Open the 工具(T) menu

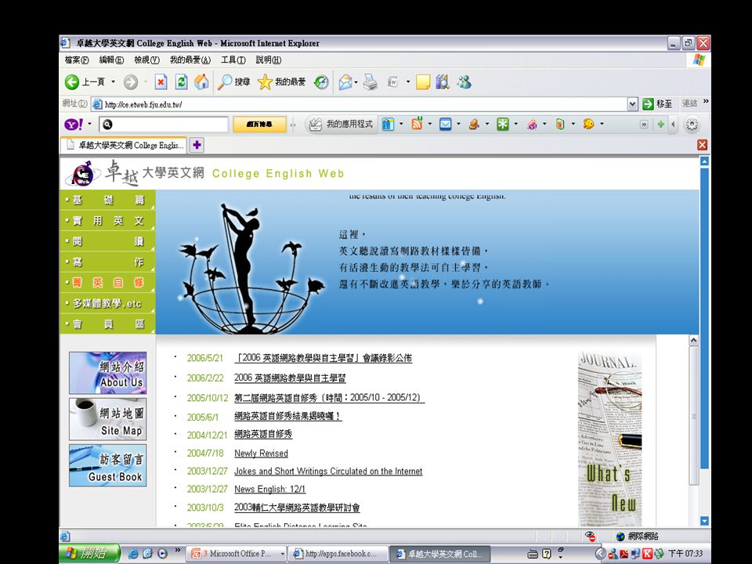click(233, 60)
